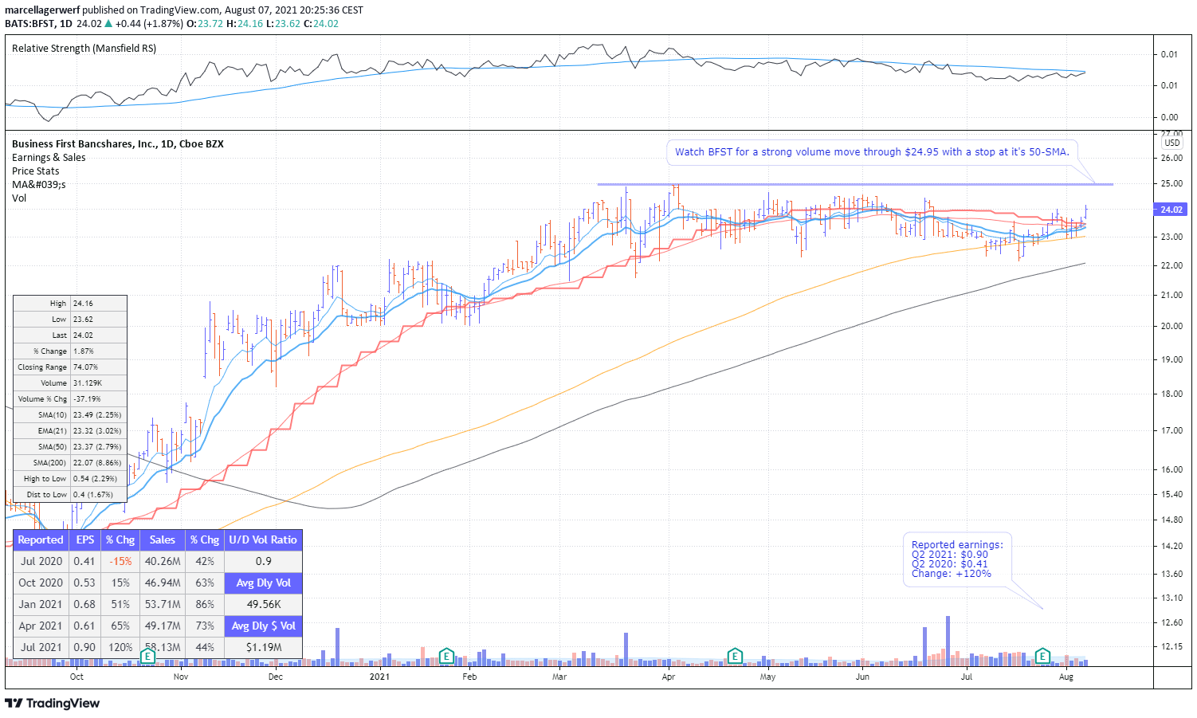Viewport: 1197px width, 718px height.
Task: Click the '% Change' row showing 1.87%
Action: [x=70, y=351]
